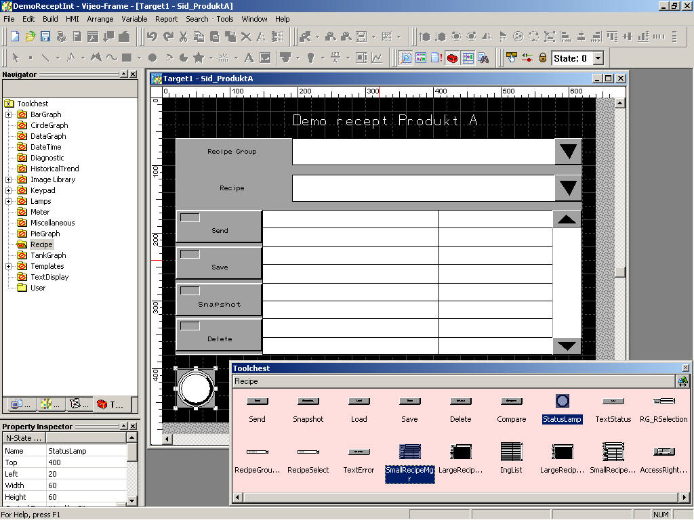The width and height of the screenshot is (694, 520).
Task: Click recipe list scroll up arrow button
Action: [x=567, y=219]
